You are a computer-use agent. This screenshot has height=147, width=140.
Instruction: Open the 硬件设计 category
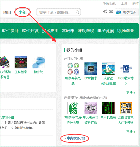(x=10, y=31)
